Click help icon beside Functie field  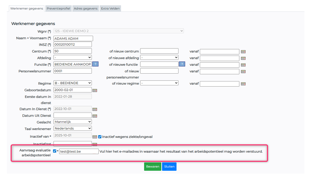[x=95, y=64]
